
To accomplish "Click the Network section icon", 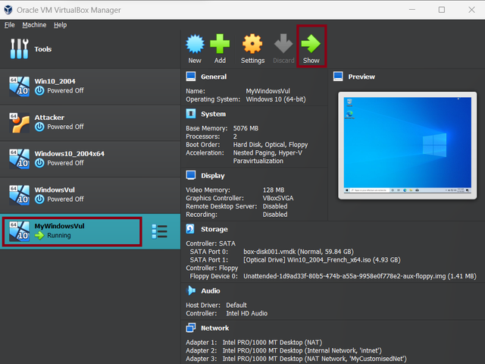I will pyautogui.click(x=191, y=328).
